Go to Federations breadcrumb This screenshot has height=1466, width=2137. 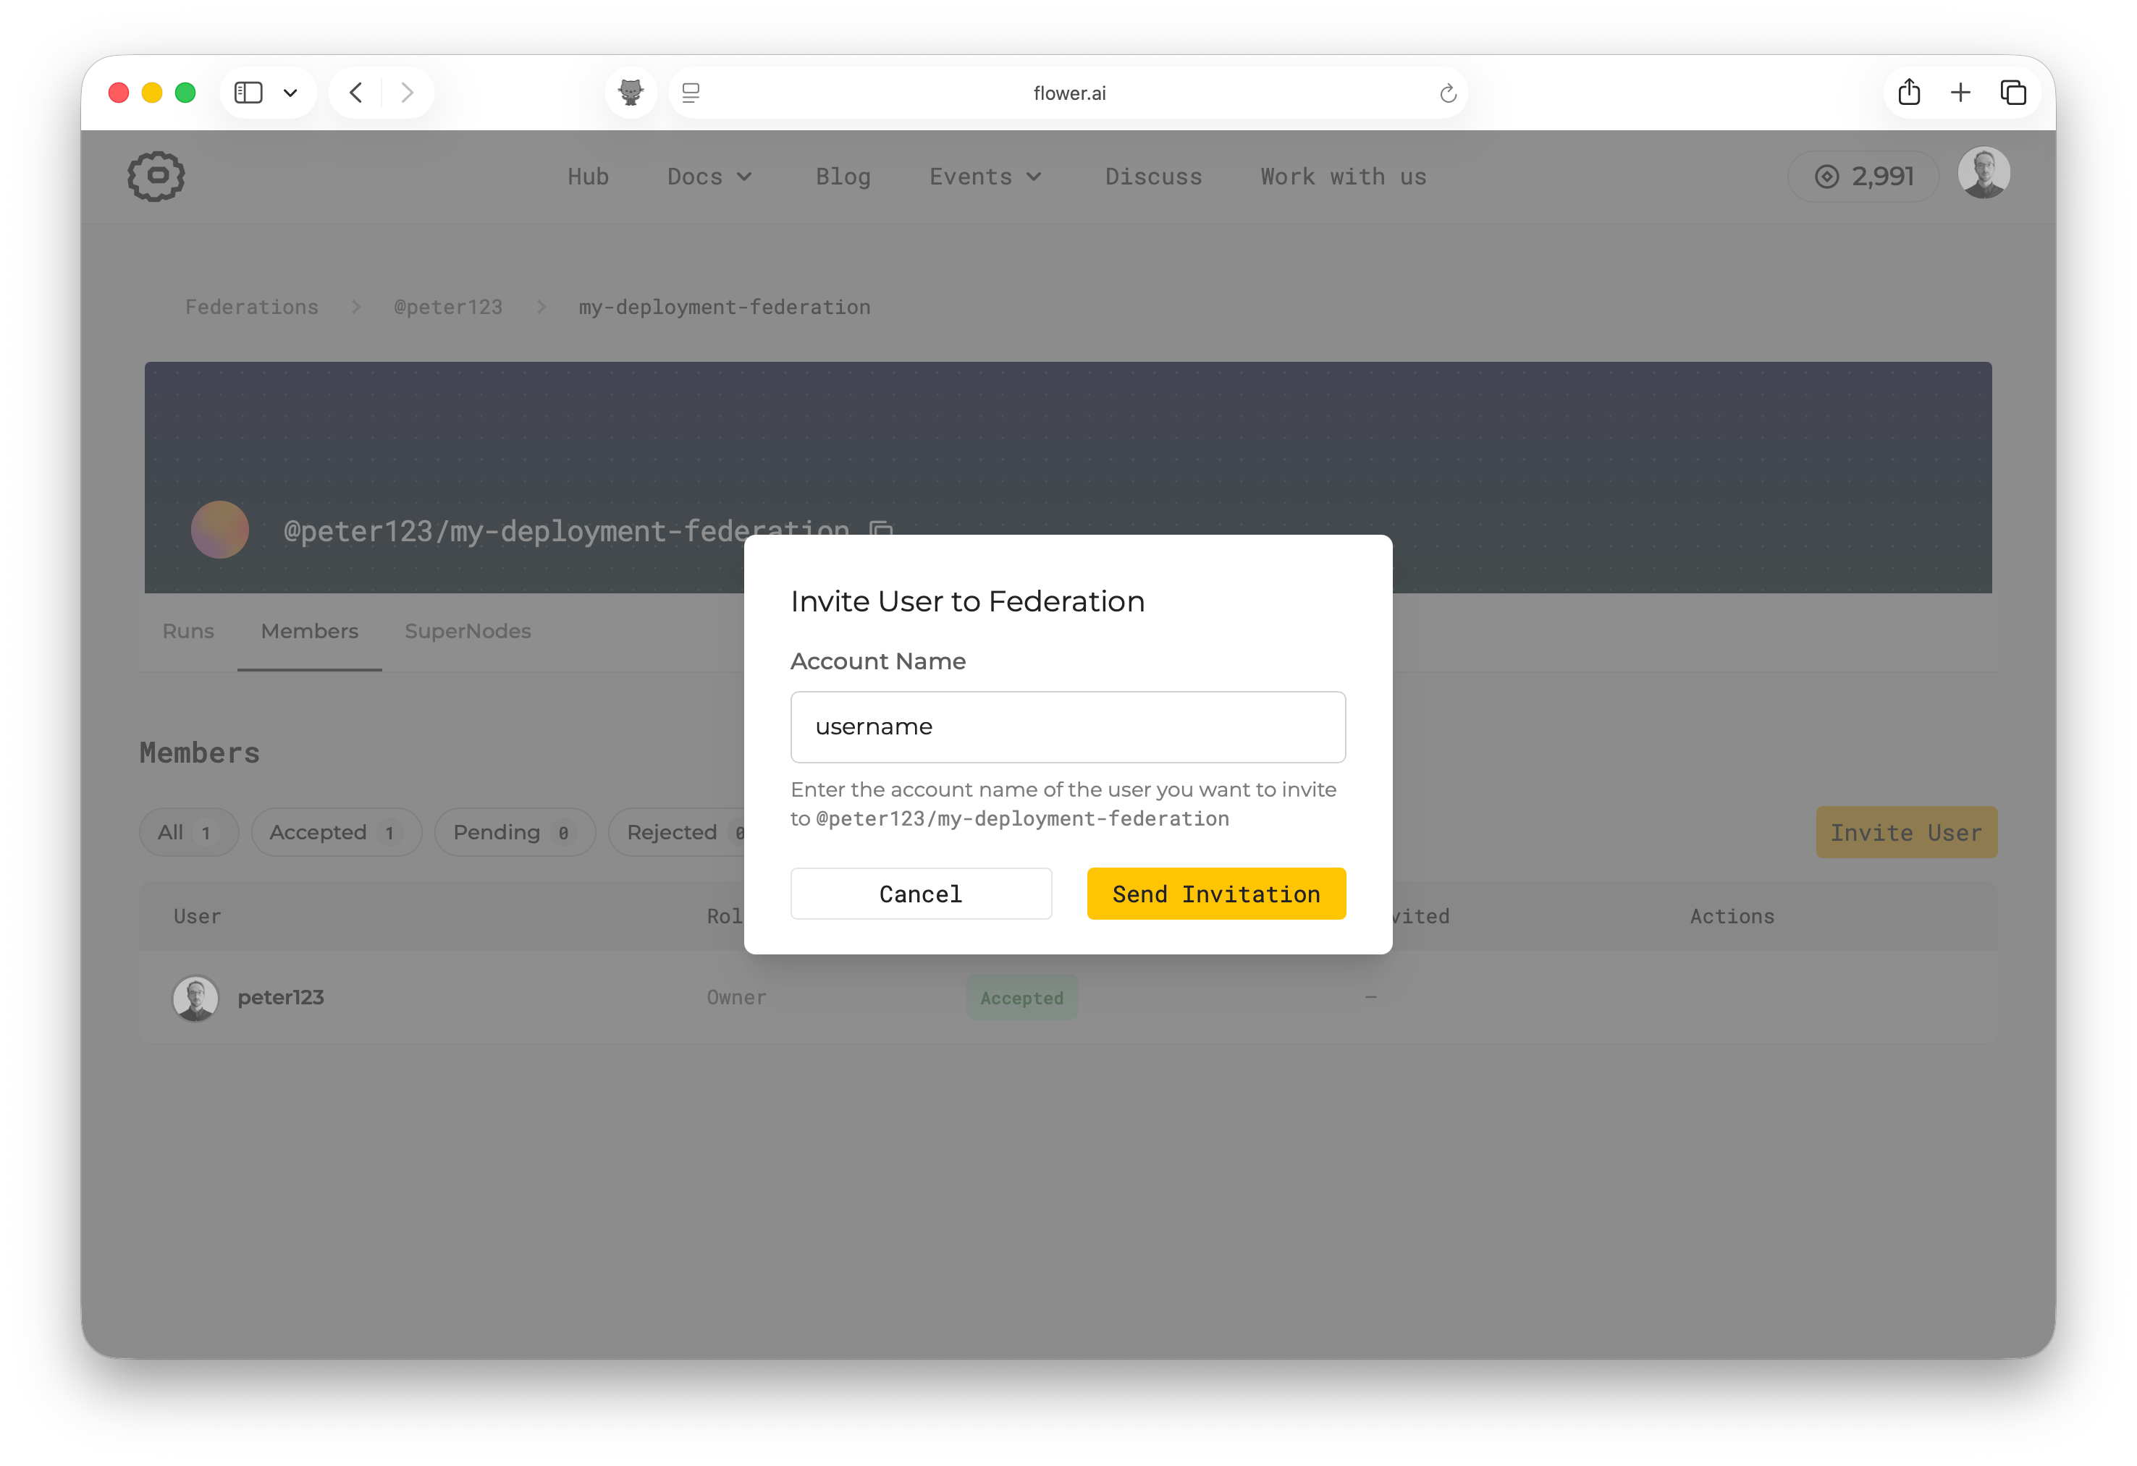[x=252, y=307]
